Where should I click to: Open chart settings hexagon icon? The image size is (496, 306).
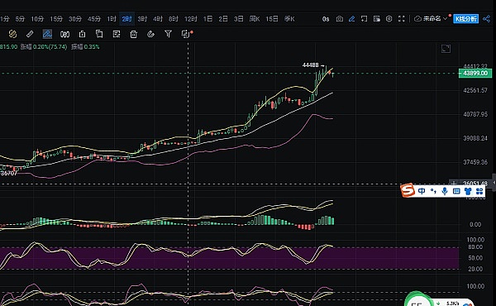tap(389, 19)
